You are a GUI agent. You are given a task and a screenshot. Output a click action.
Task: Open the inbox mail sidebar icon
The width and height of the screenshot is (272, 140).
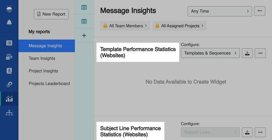pyautogui.click(x=9, y=57)
